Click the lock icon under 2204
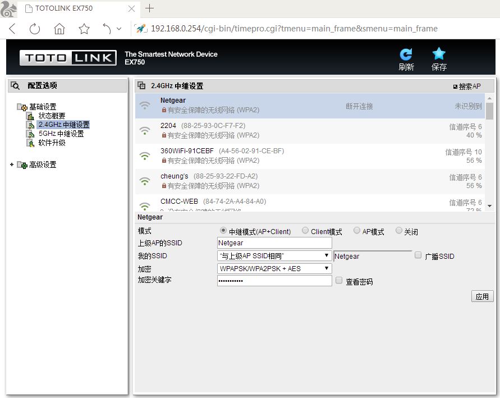 (x=164, y=135)
